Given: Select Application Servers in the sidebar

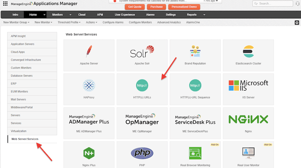Looking at the screenshot, I should [32, 44].
